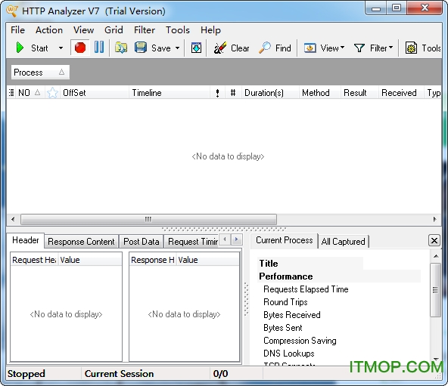The image size is (448, 386).
Task: Open the Filter toolbar dropdown
Action: pyautogui.click(x=373, y=48)
